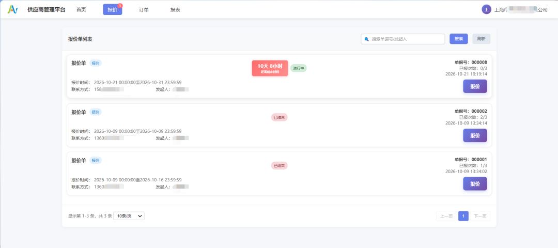
Task: Click timestamp 2026-10-21 10:19:14
Action: tap(466, 74)
